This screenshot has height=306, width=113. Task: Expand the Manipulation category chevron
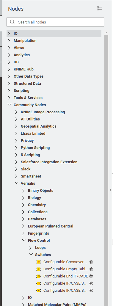tap(9, 40)
